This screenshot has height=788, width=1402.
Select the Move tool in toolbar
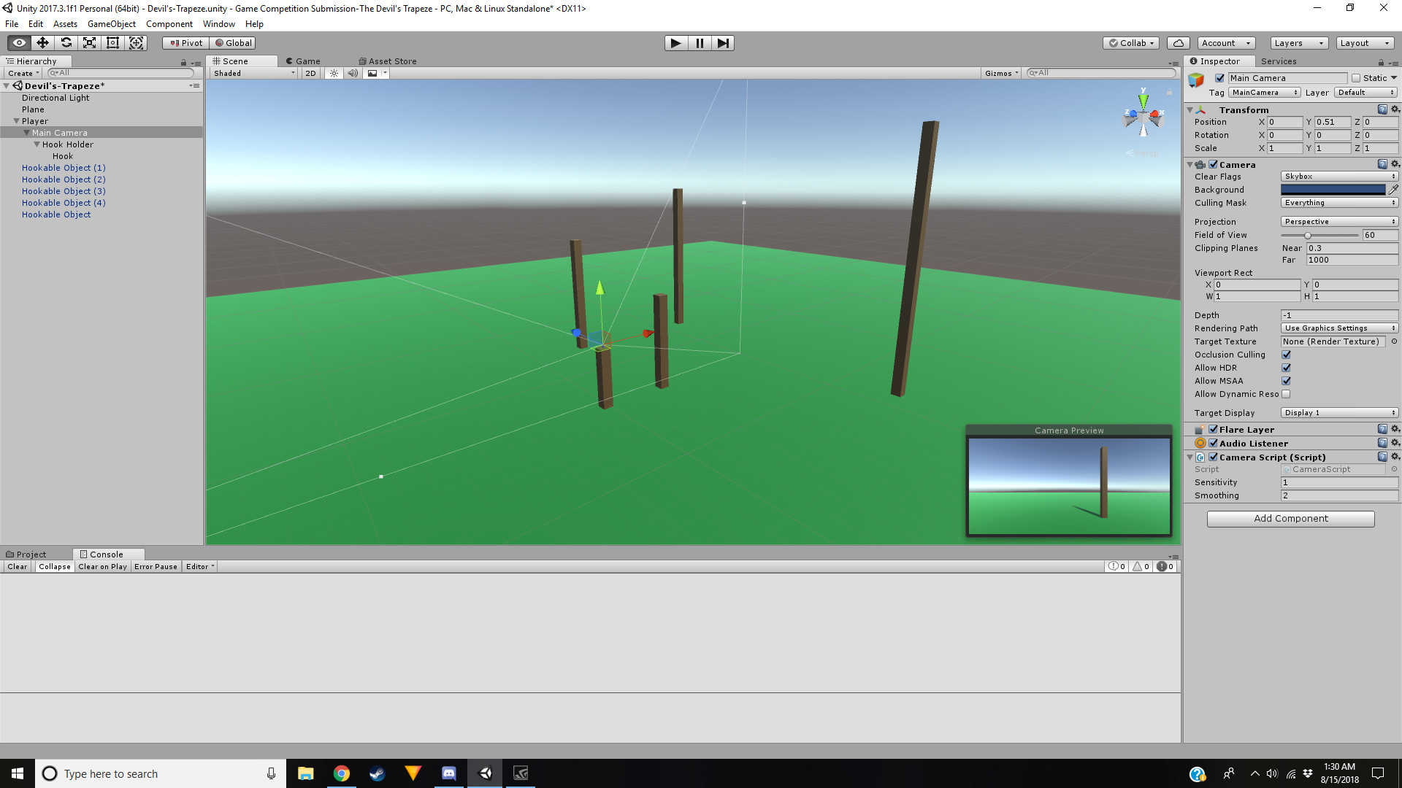42,43
